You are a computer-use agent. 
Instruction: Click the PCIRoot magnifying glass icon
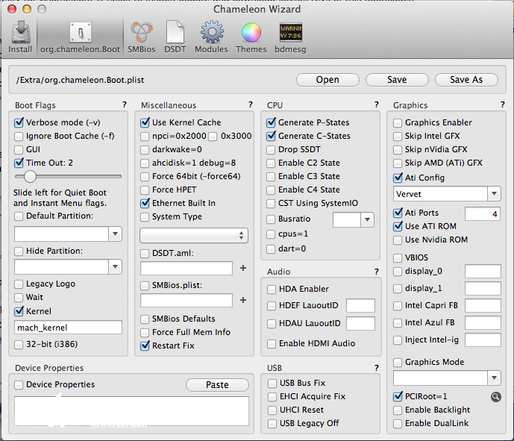[x=495, y=396]
